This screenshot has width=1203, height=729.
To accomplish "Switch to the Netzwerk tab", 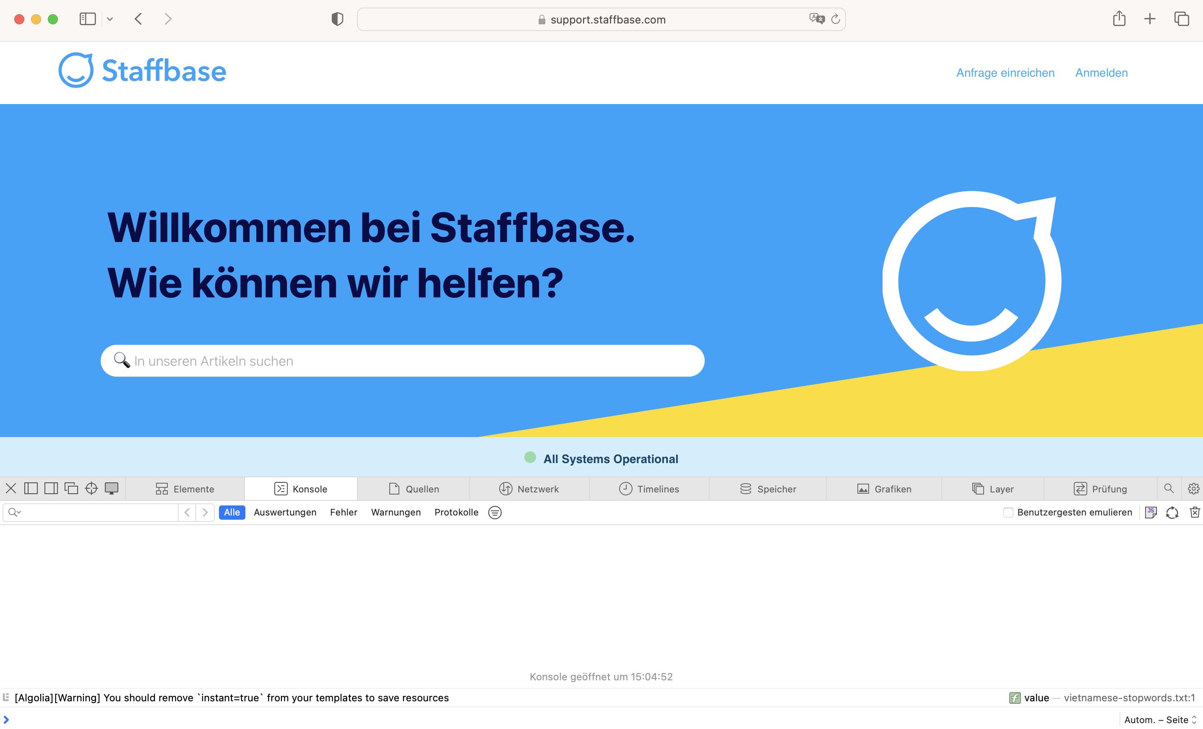I will click(x=529, y=489).
